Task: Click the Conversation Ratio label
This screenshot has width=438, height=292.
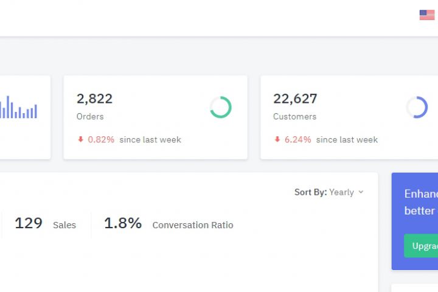Action: [192, 225]
